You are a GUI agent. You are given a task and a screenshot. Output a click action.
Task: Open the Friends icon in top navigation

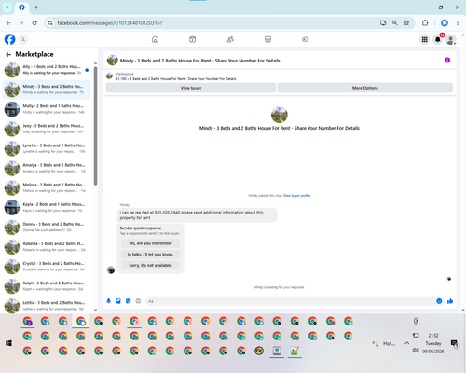[x=230, y=39]
